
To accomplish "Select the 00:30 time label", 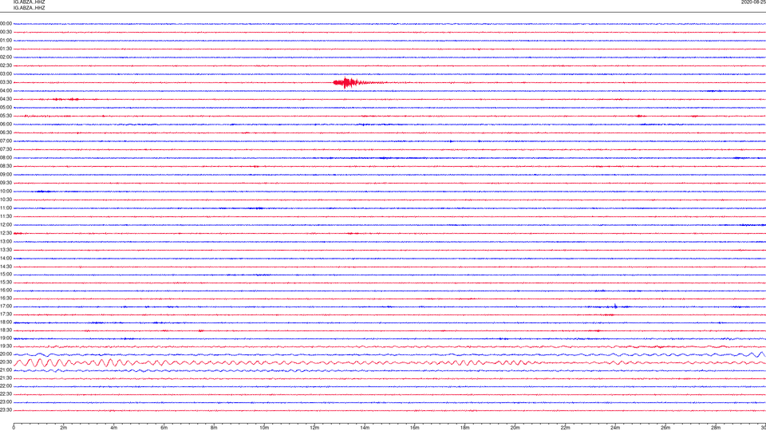I will pyautogui.click(x=6, y=32).
